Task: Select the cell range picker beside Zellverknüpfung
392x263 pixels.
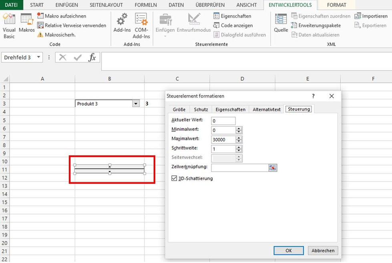Action: point(273,167)
